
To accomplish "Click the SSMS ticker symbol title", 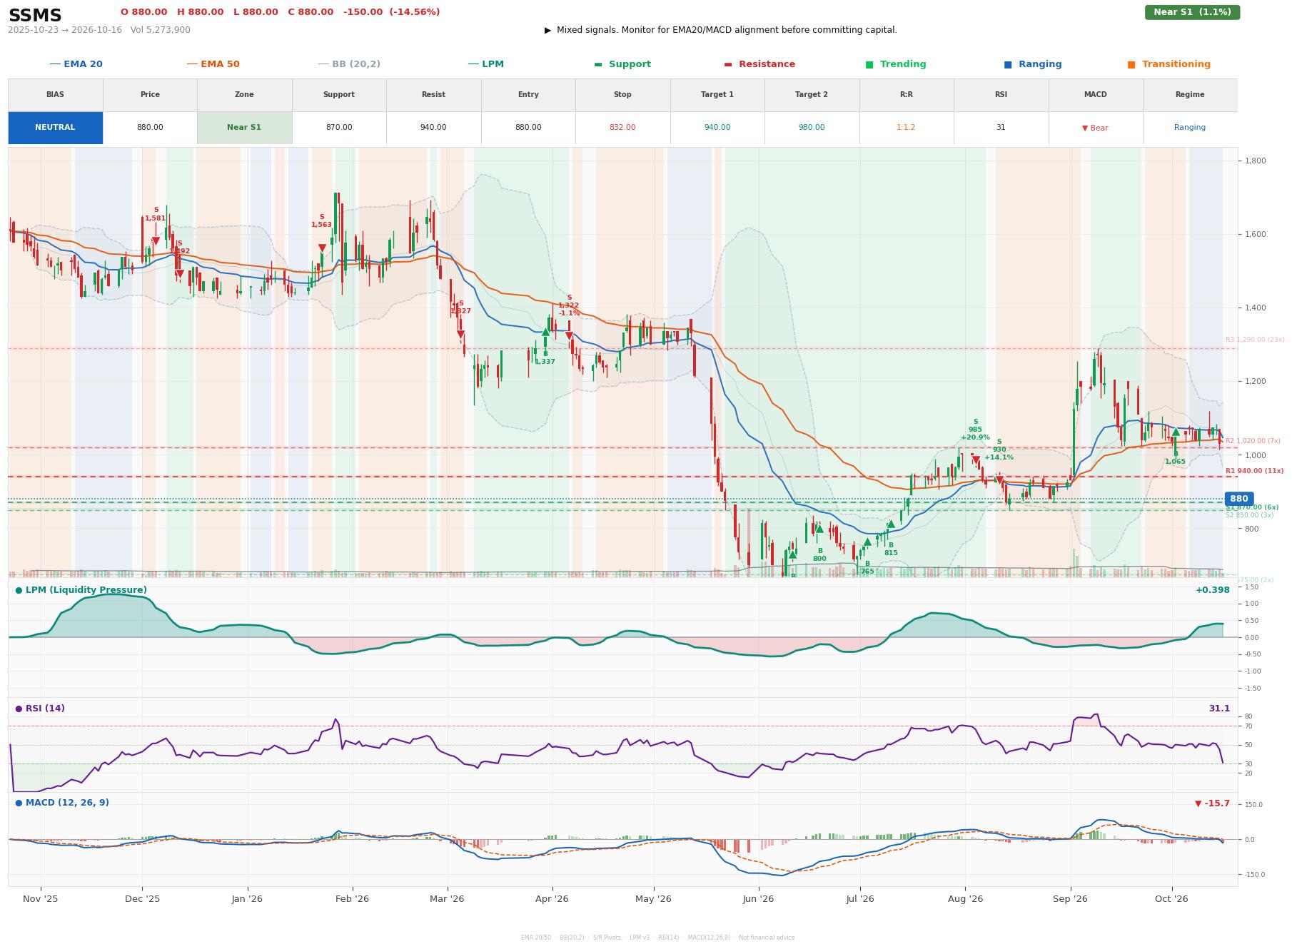I will point(35,16).
